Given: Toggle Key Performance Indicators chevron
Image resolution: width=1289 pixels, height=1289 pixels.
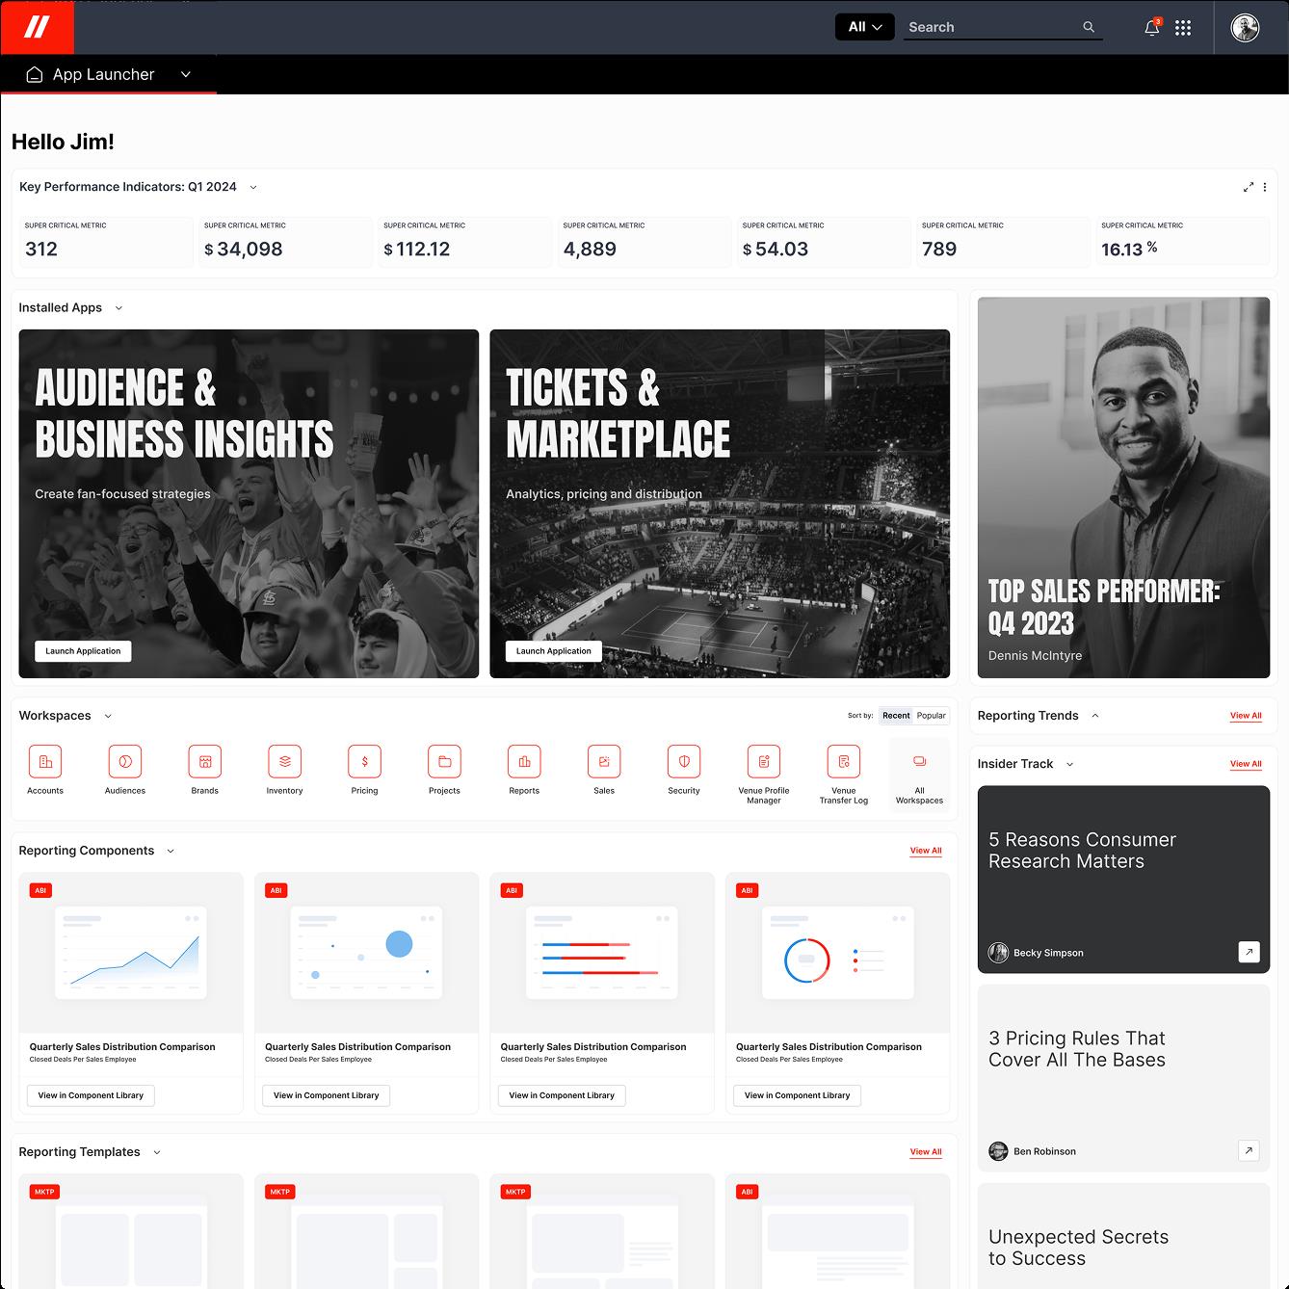Looking at the screenshot, I should click(253, 187).
